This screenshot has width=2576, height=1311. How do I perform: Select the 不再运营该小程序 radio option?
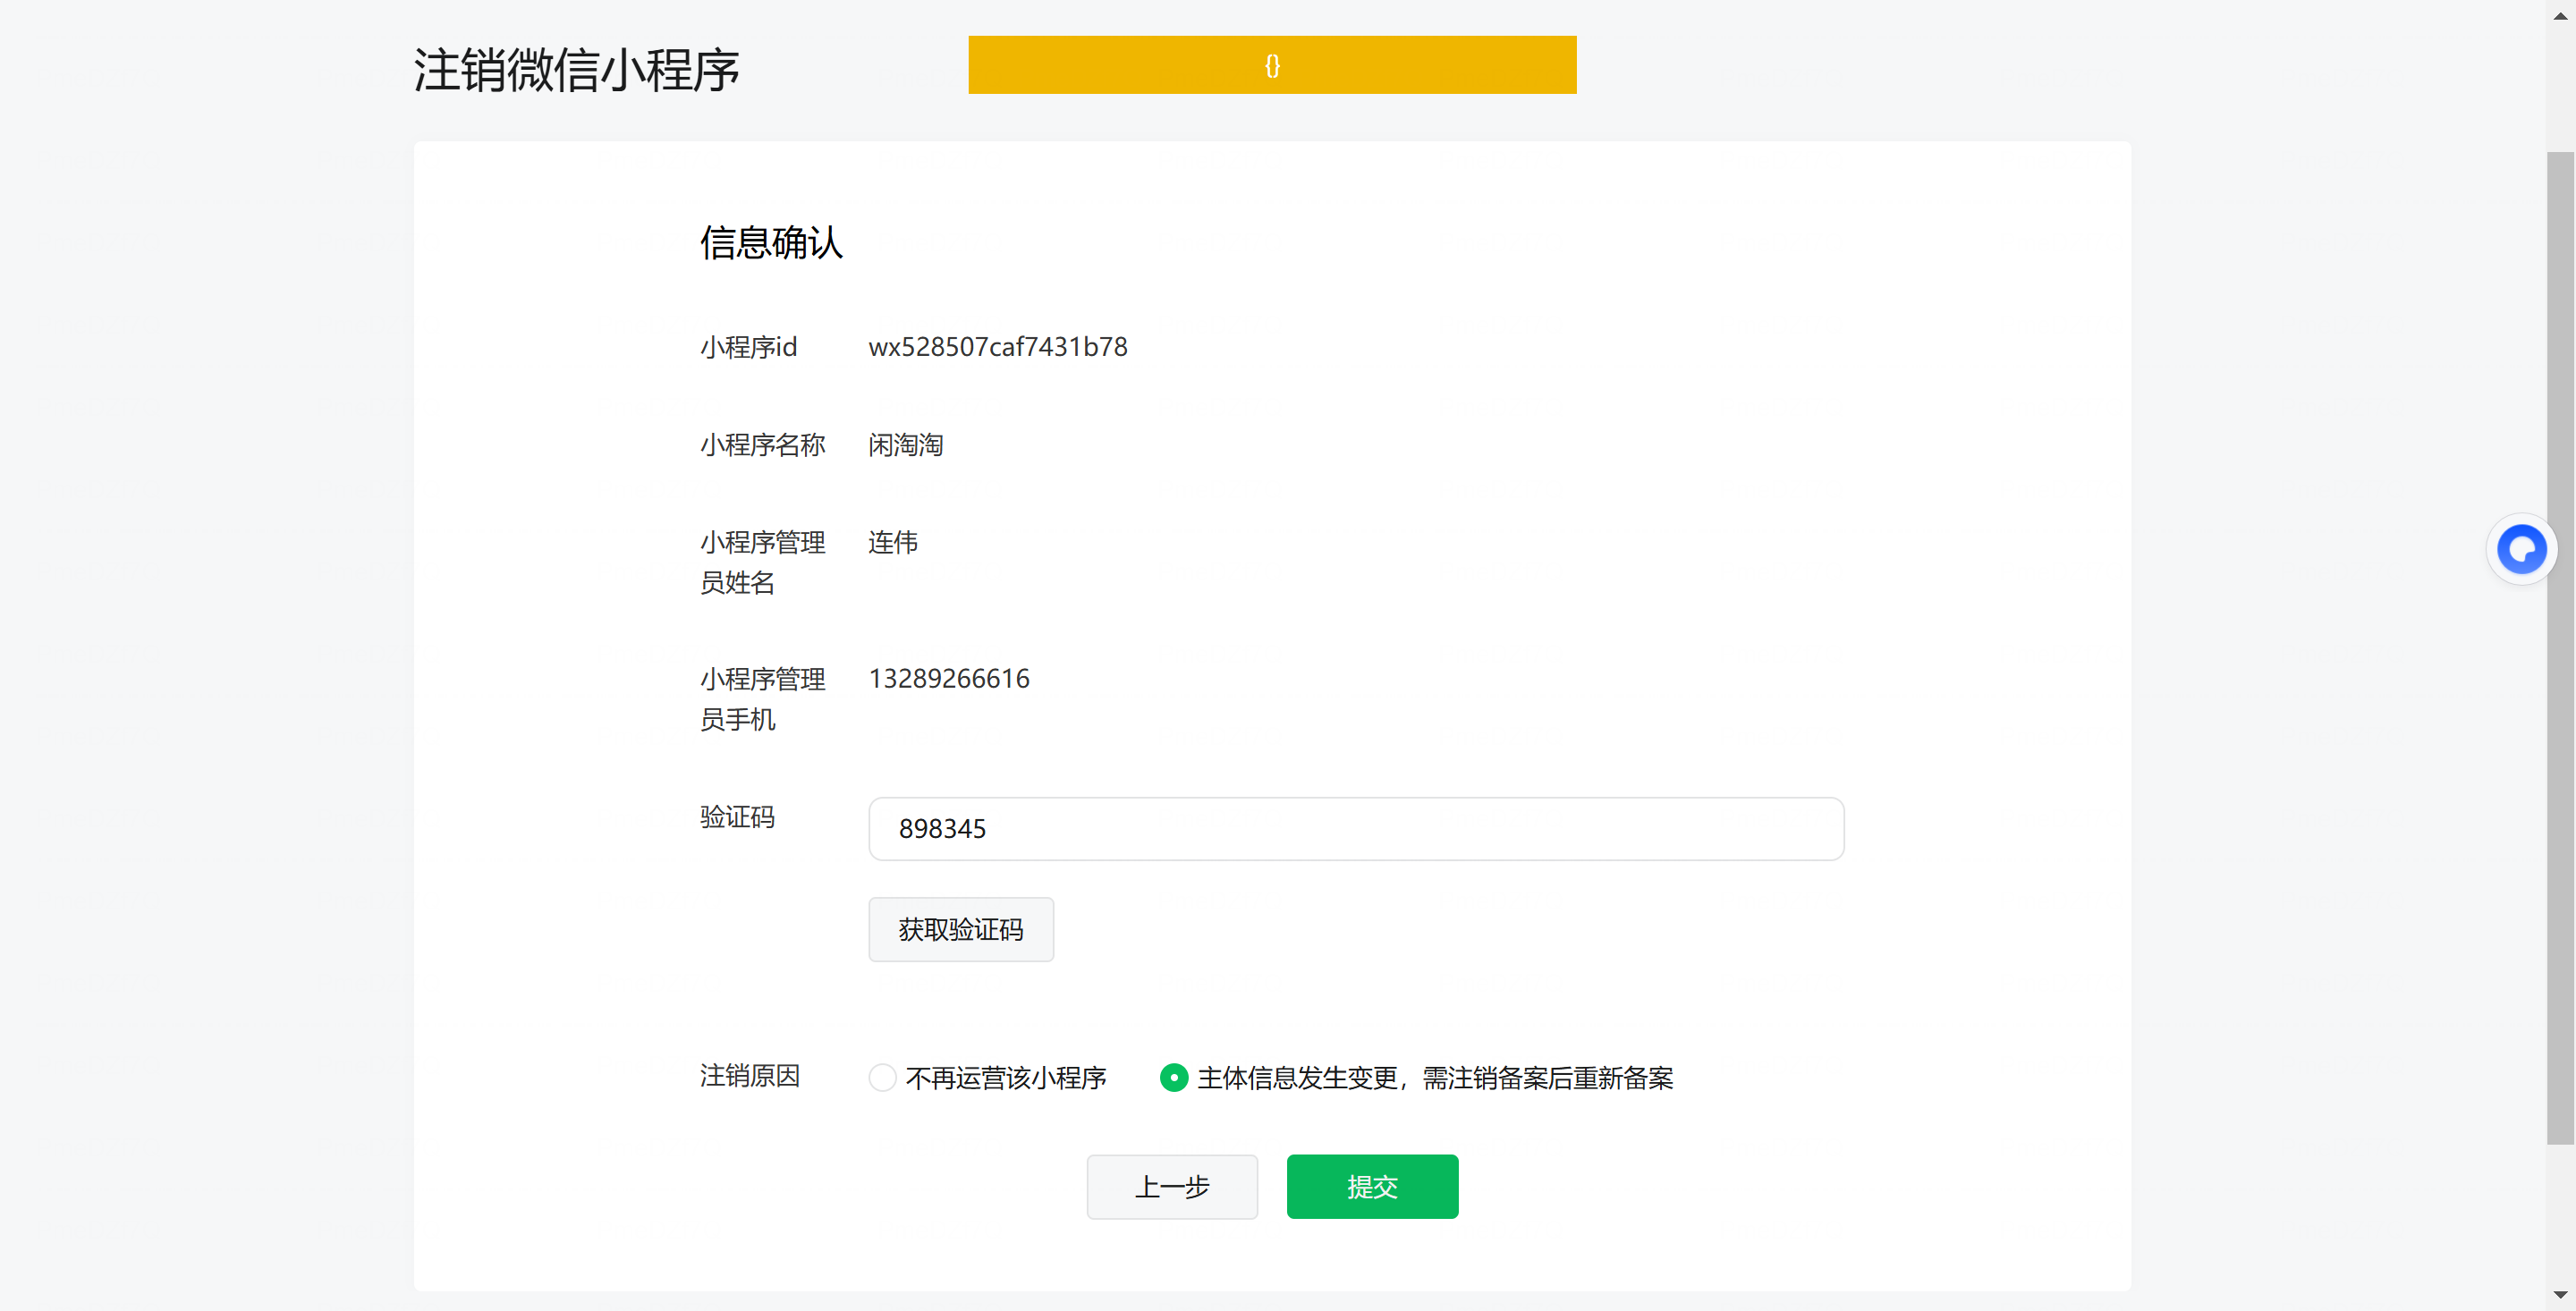pyautogui.click(x=882, y=1078)
